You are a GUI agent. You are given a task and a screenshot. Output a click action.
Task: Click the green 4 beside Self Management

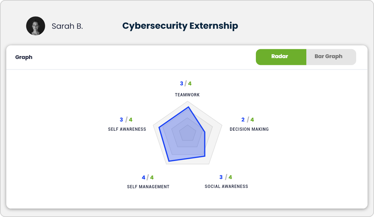(152, 178)
